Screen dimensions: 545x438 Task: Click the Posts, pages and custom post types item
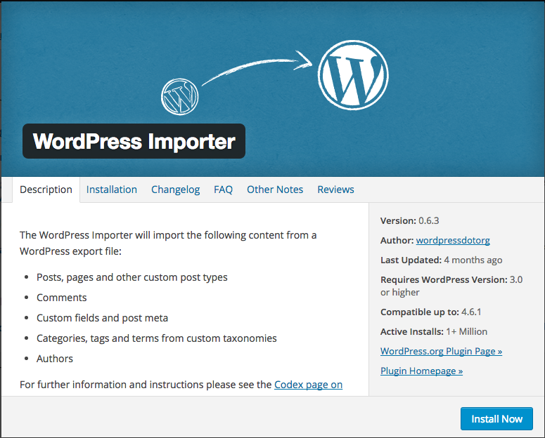coord(132,277)
